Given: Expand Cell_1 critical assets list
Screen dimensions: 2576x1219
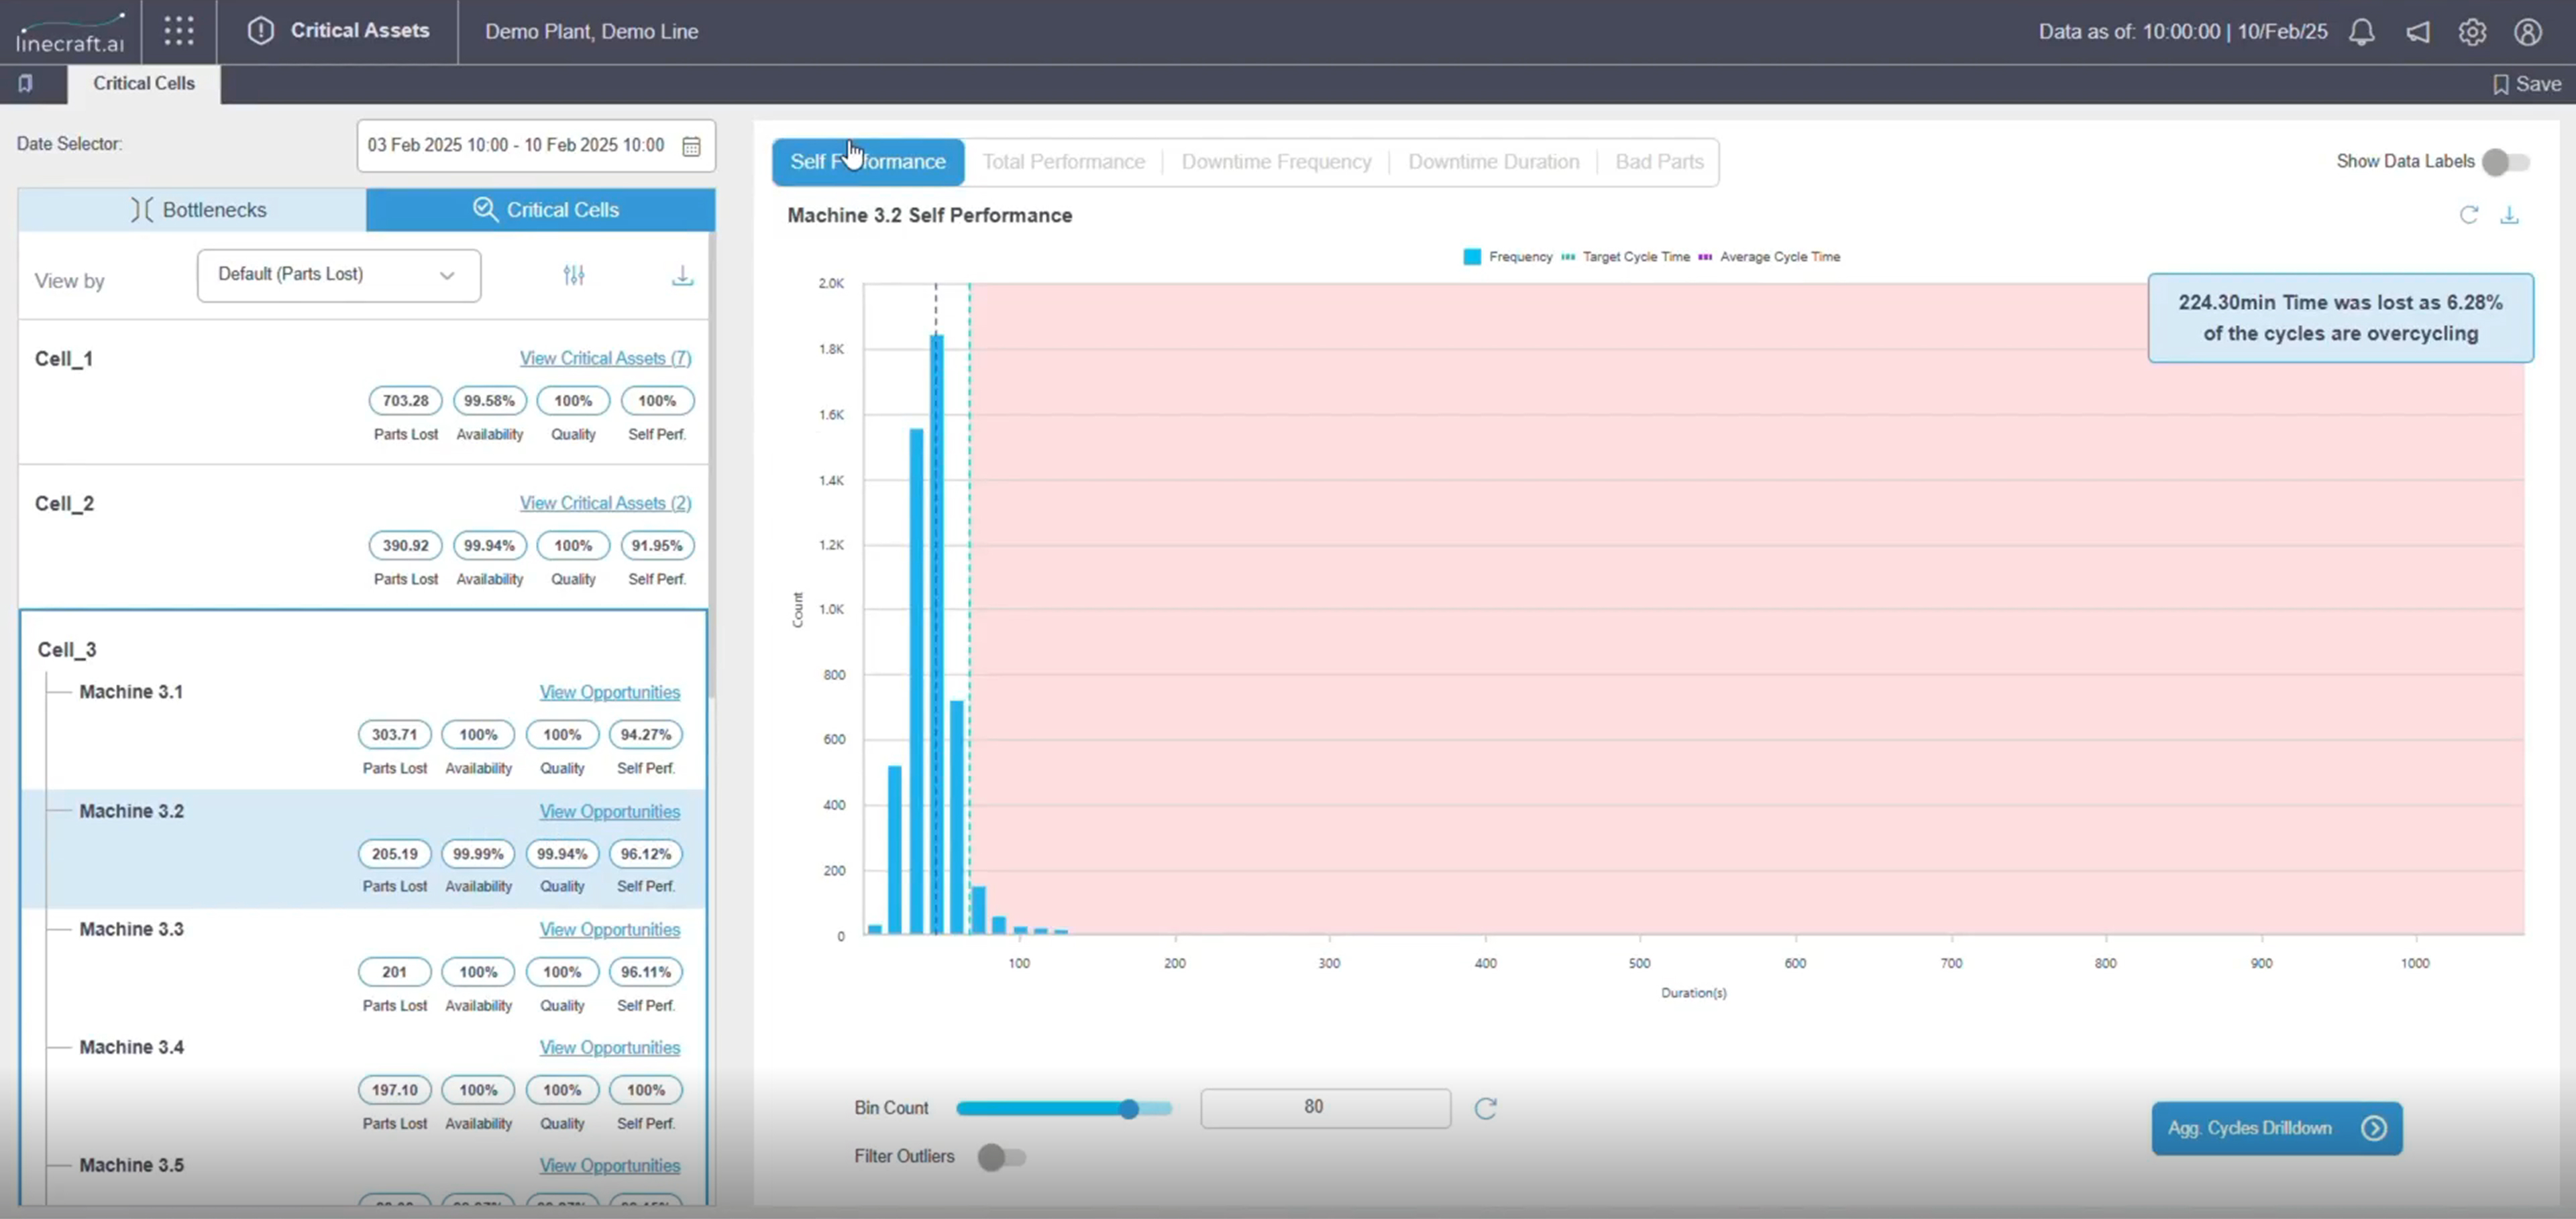Looking at the screenshot, I should (x=605, y=357).
